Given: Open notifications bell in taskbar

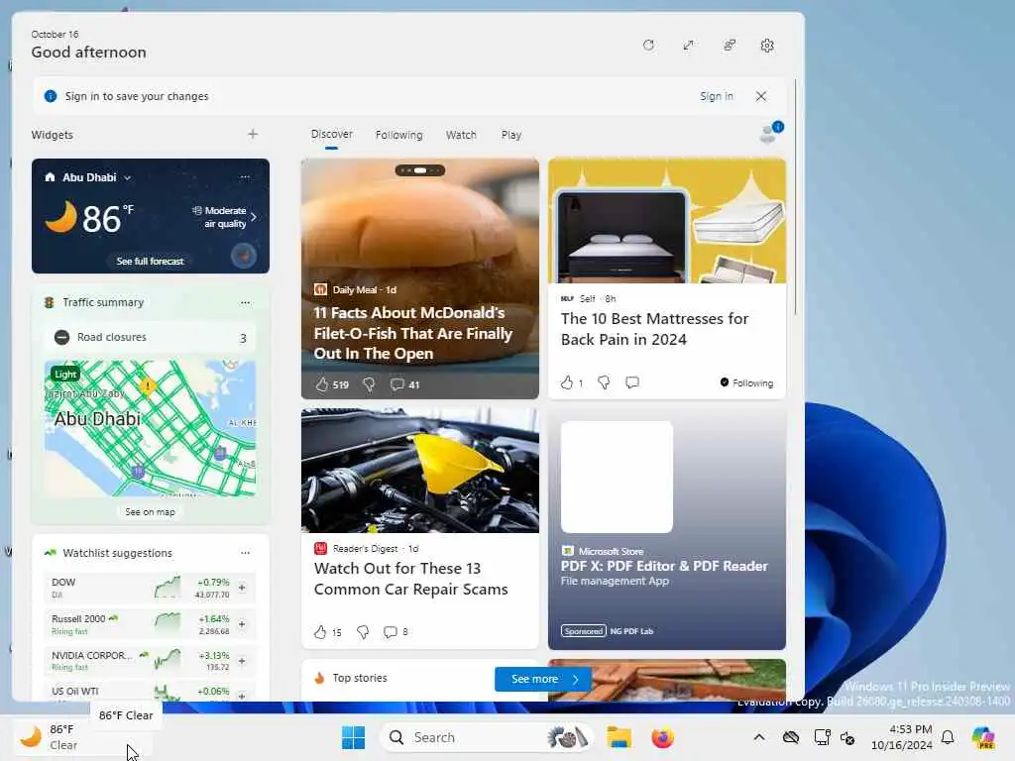Looking at the screenshot, I should click(x=948, y=737).
